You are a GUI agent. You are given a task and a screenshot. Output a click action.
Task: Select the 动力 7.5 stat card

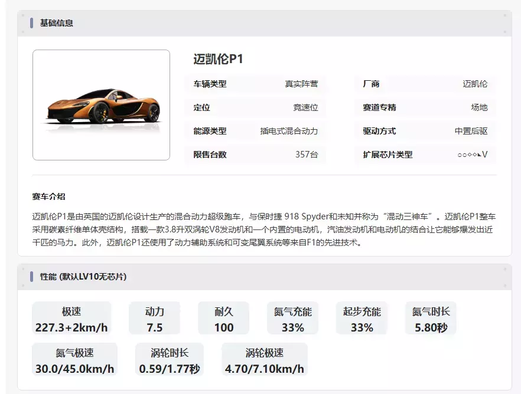pos(155,319)
